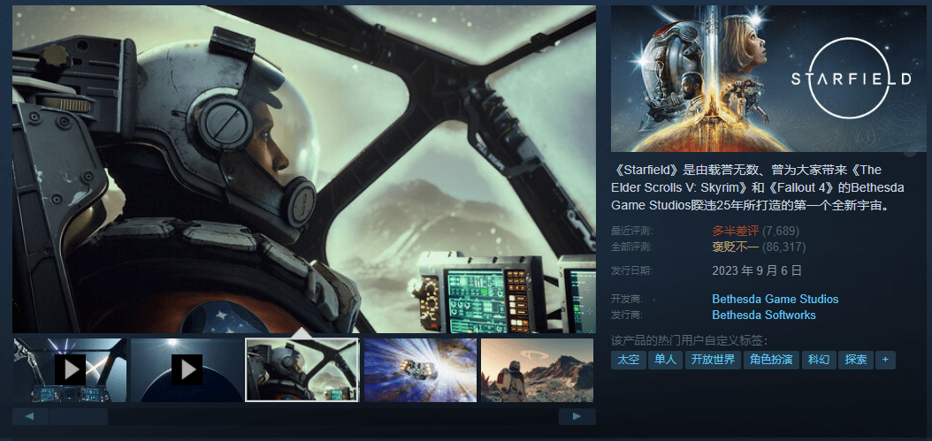Image resolution: width=932 pixels, height=441 pixels.
Task: Open all reviews summary 褒贬不一
Action: [735, 247]
